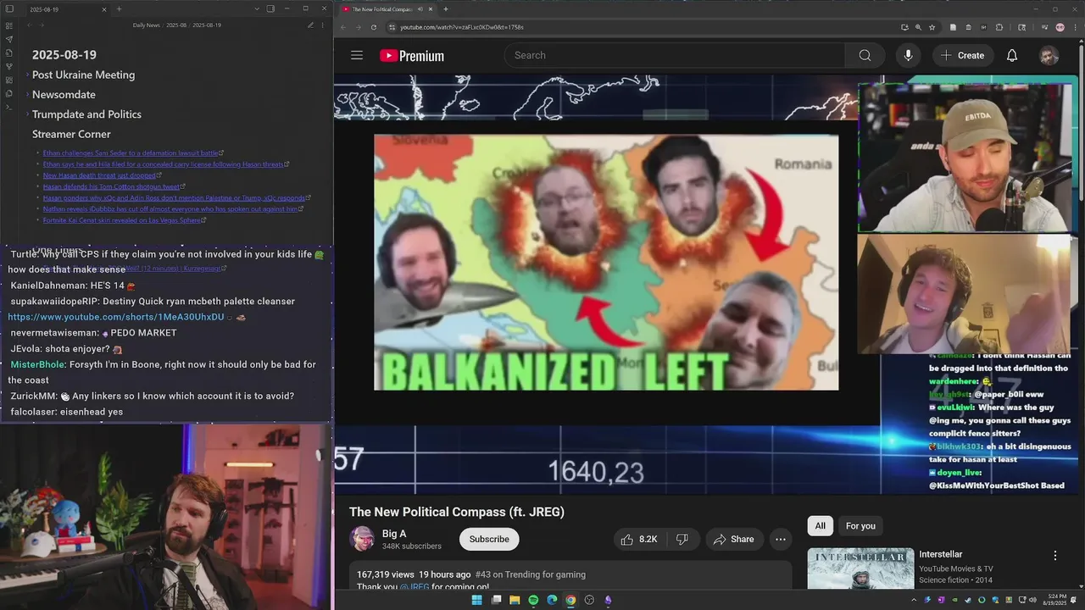Click the Share button
Image resolution: width=1085 pixels, height=610 pixels.
(x=733, y=539)
